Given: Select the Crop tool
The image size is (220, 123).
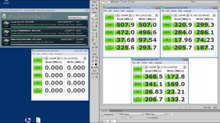Looking at the screenshot, I should [96, 9].
